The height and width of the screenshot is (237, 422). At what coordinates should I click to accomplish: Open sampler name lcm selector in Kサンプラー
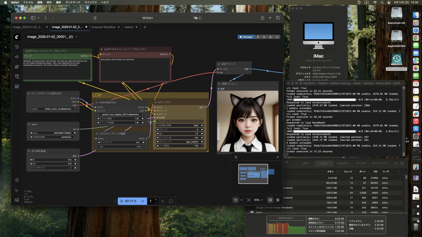tap(180, 138)
